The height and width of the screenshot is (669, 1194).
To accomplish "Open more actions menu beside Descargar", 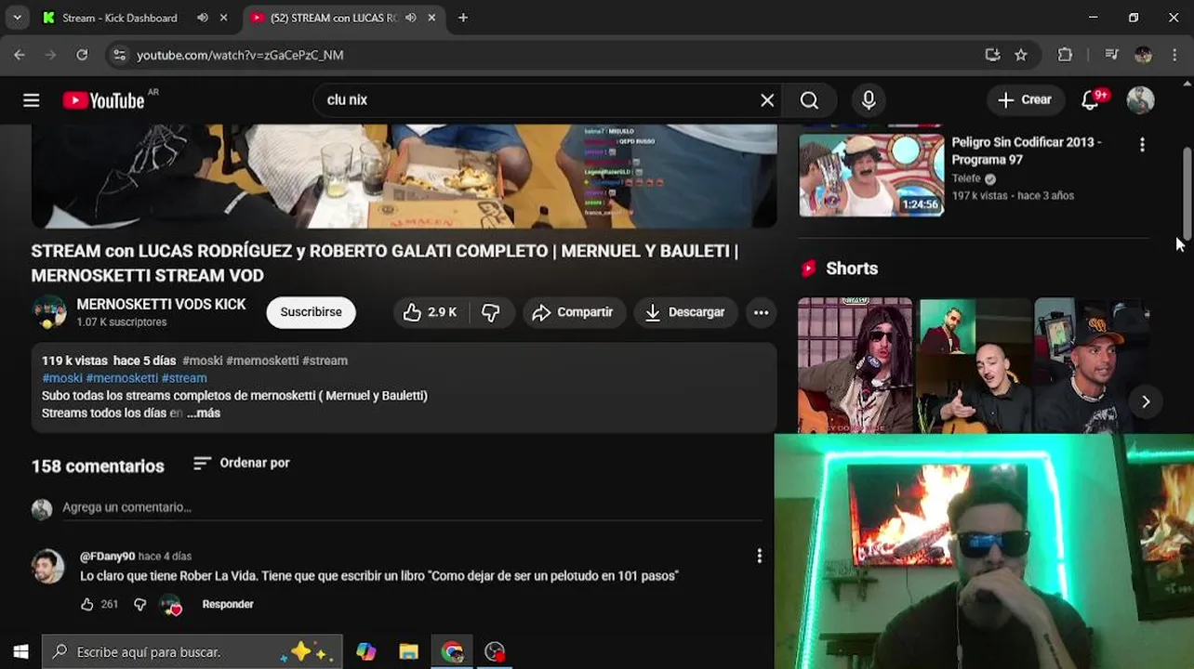I will (761, 312).
